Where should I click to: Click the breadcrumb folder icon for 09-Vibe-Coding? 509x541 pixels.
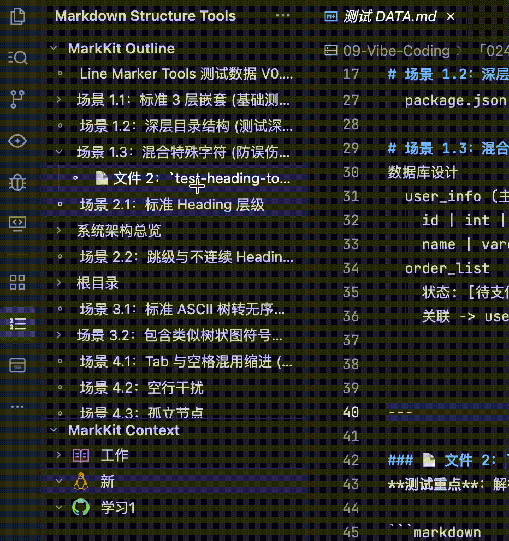331,50
